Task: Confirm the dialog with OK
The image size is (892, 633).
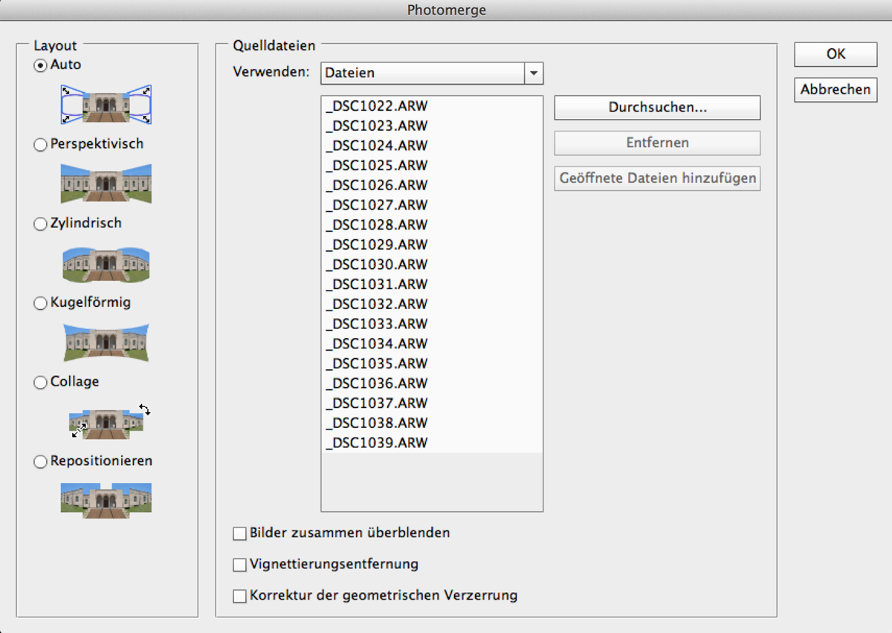Action: click(x=836, y=54)
